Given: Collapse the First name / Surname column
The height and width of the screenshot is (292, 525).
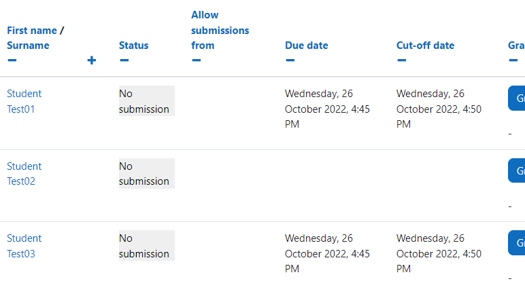Looking at the screenshot, I should pyautogui.click(x=12, y=60).
